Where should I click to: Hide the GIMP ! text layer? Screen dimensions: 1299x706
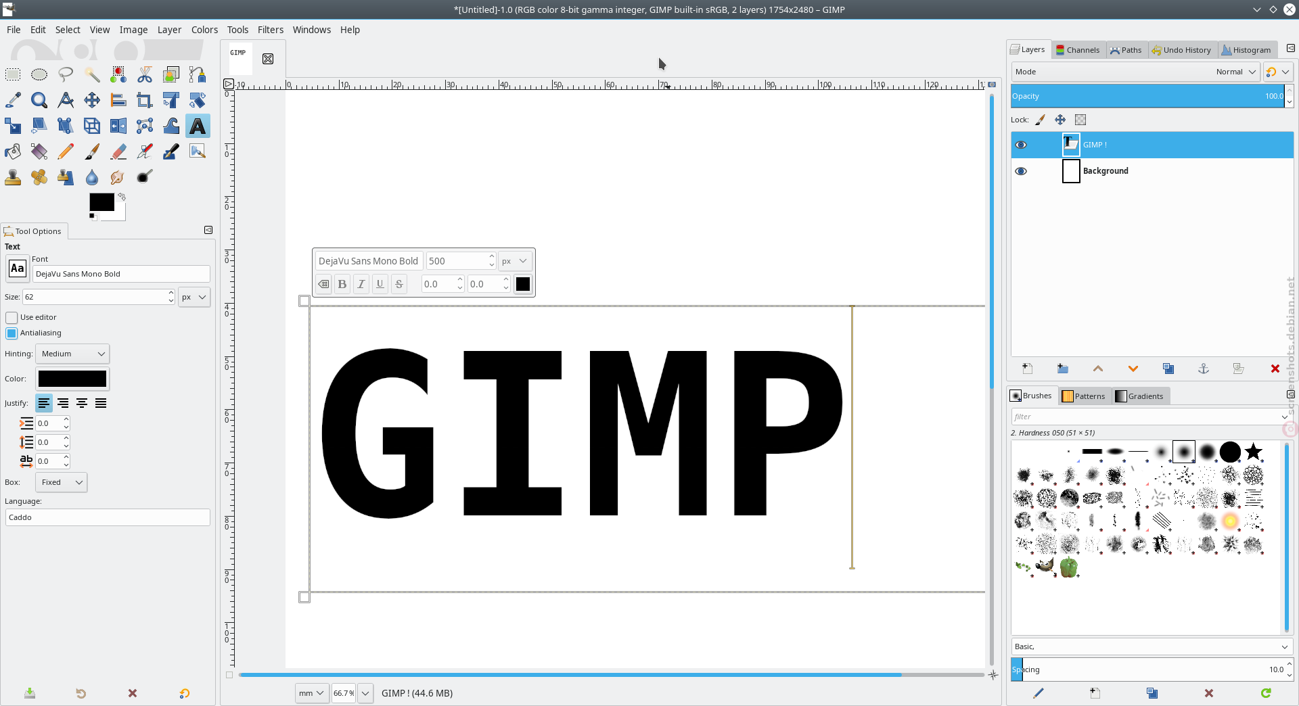[x=1021, y=145]
